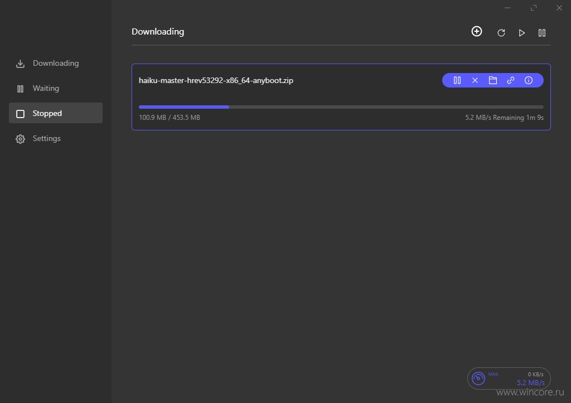Select the haiku-master-hrev53292 file name

click(x=216, y=80)
